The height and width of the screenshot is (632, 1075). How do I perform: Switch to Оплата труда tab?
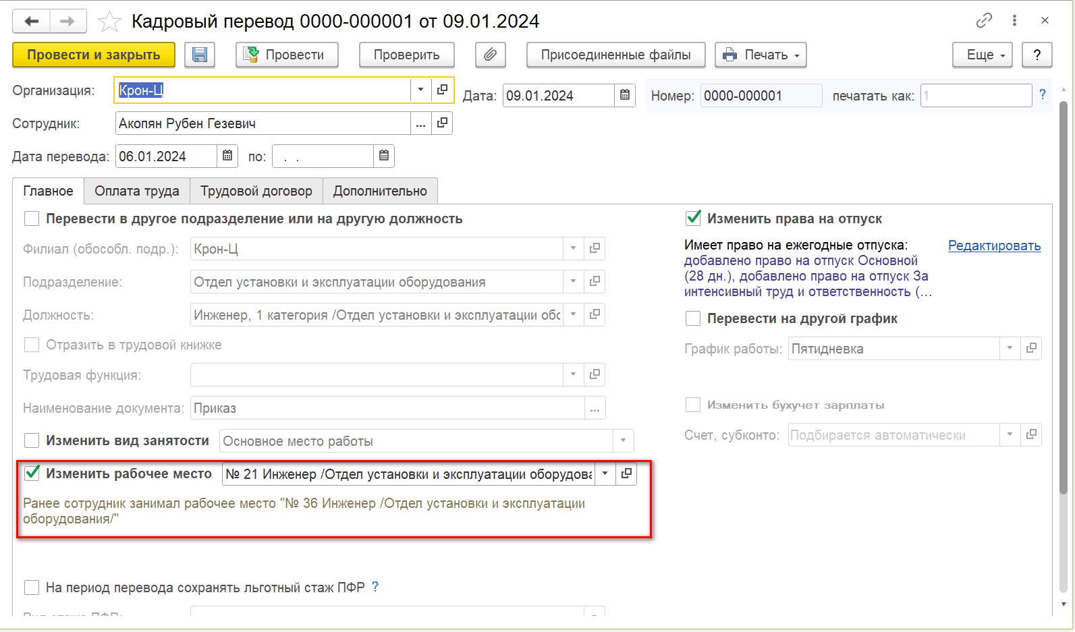coord(137,191)
